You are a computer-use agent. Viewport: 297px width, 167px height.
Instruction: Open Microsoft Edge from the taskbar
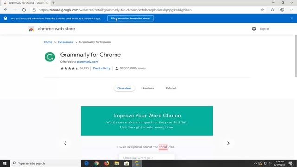[86, 163]
